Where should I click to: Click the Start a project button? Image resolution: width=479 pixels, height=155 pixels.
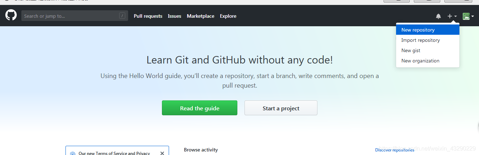[281, 108]
